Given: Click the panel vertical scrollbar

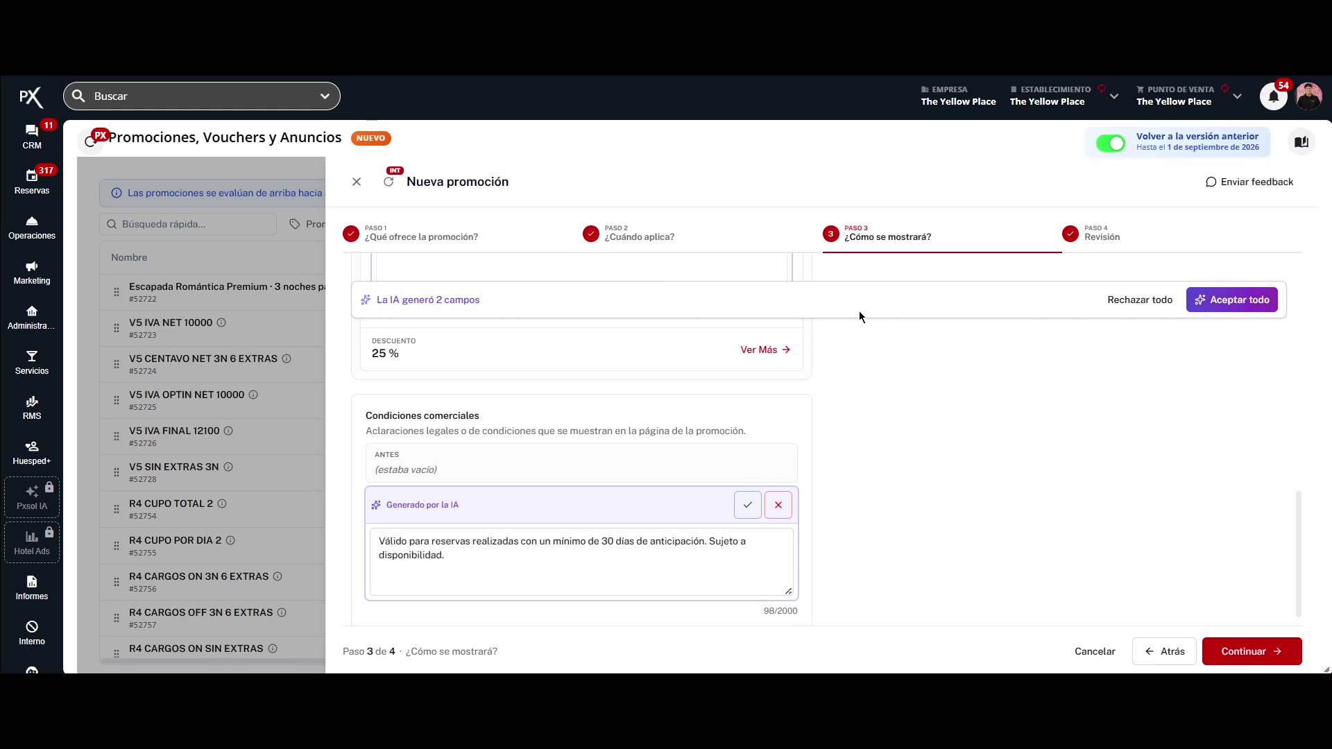Looking at the screenshot, I should 1298,553.
